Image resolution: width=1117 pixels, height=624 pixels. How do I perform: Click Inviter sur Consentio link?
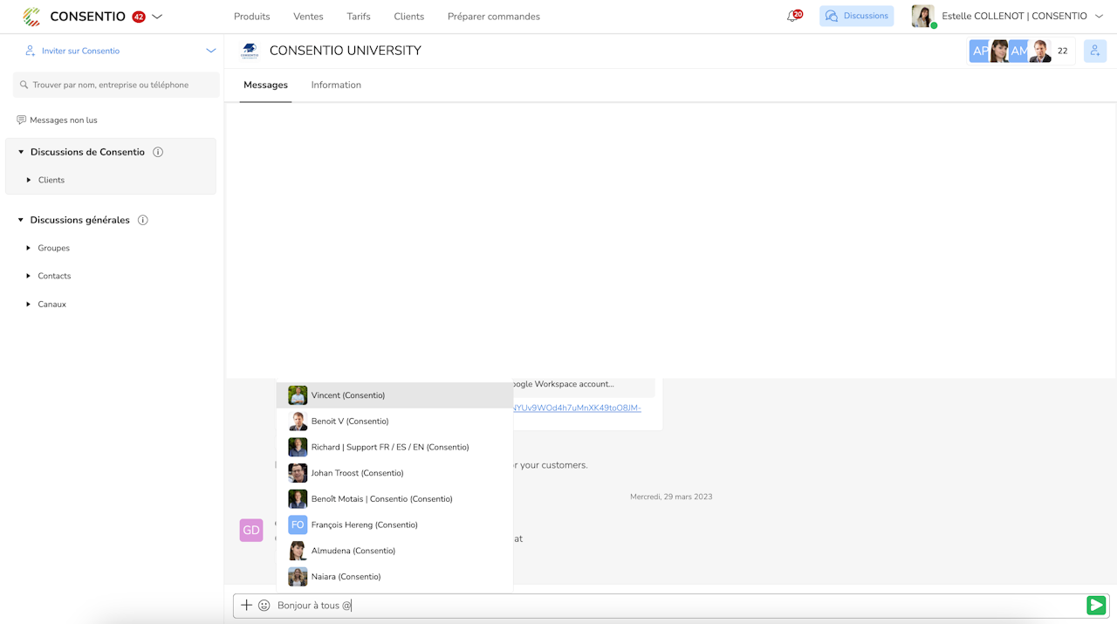coord(80,51)
